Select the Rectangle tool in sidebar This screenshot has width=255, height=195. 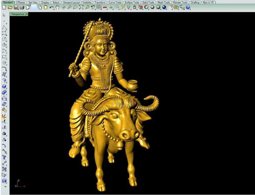point(4,57)
